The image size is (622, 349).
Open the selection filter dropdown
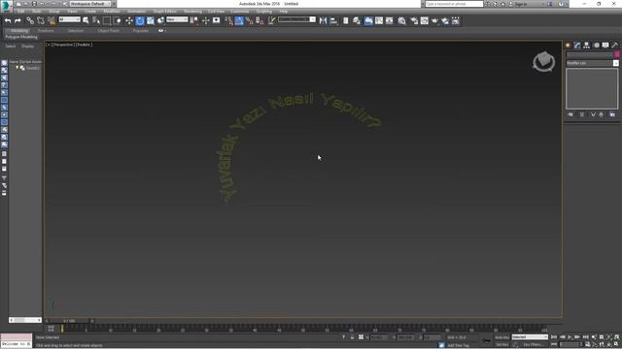pyautogui.click(x=69, y=19)
